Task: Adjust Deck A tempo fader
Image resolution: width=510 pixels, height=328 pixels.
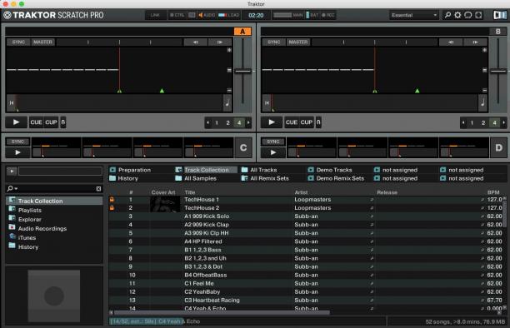Action: [x=243, y=72]
